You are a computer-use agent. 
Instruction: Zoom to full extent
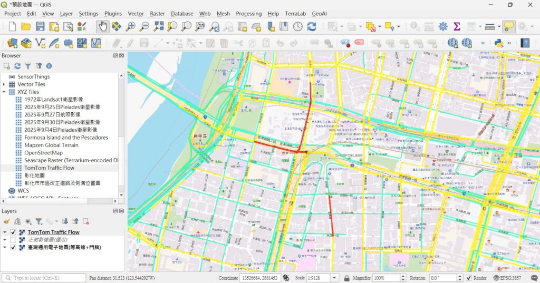click(x=158, y=26)
